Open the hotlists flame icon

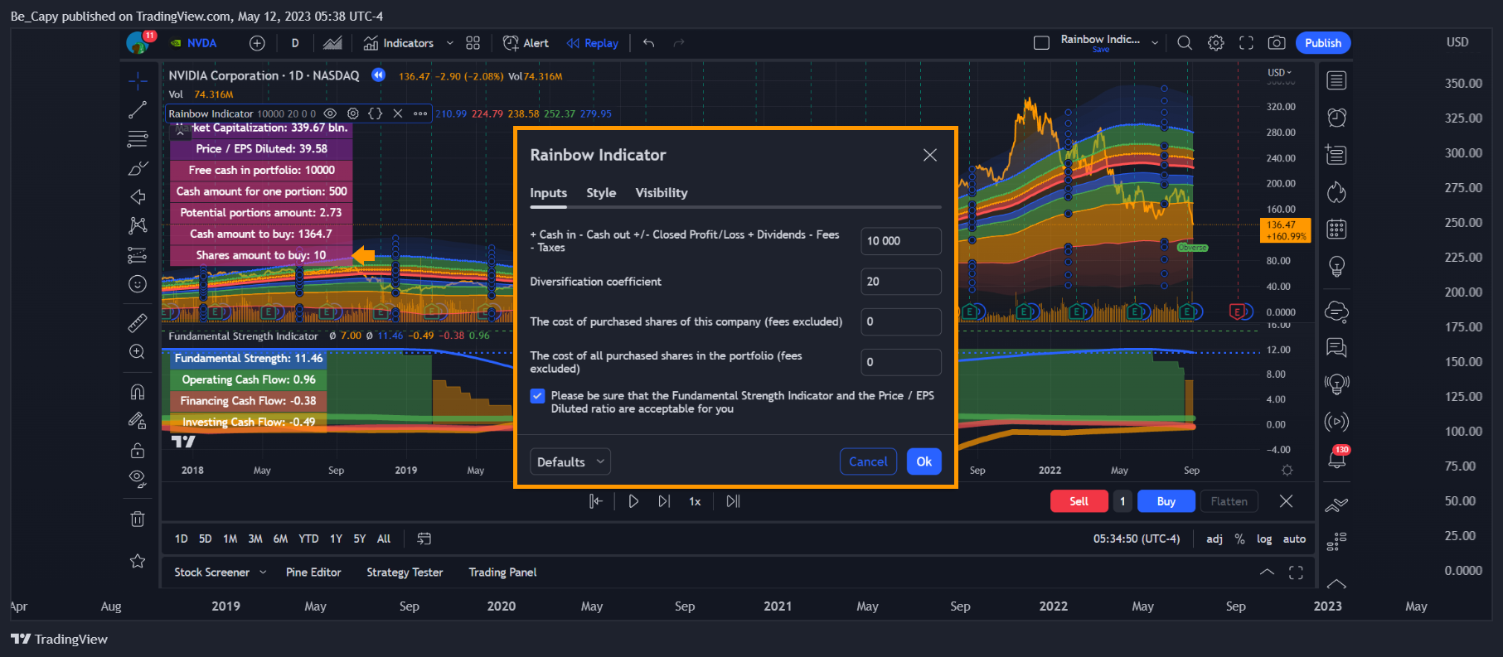[x=1336, y=192]
